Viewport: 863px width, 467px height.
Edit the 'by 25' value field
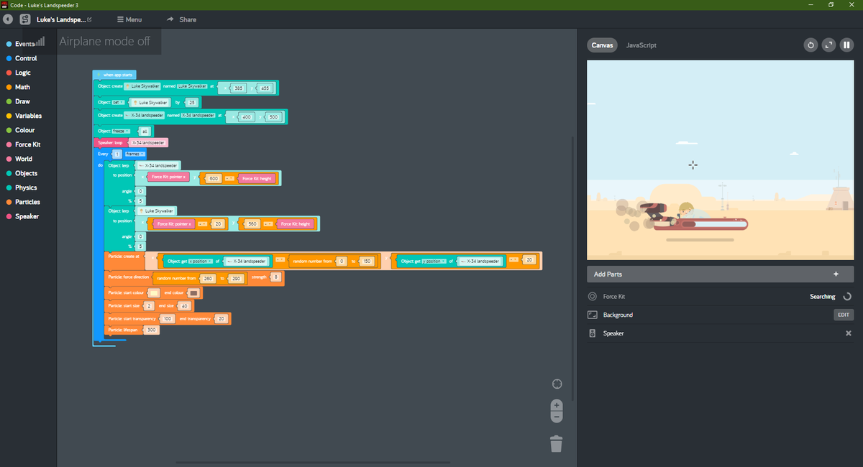tap(192, 103)
